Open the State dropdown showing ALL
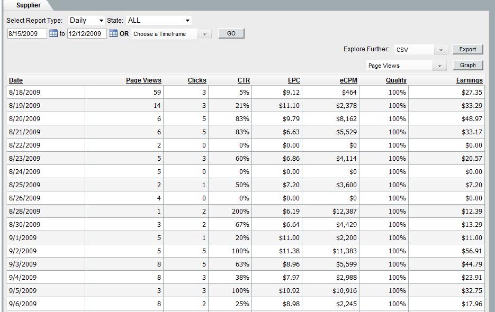The image size is (495, 312). [x=158, y=20]
